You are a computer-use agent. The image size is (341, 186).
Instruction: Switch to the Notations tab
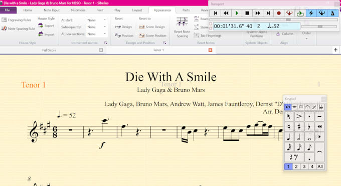tap(78, 10)
